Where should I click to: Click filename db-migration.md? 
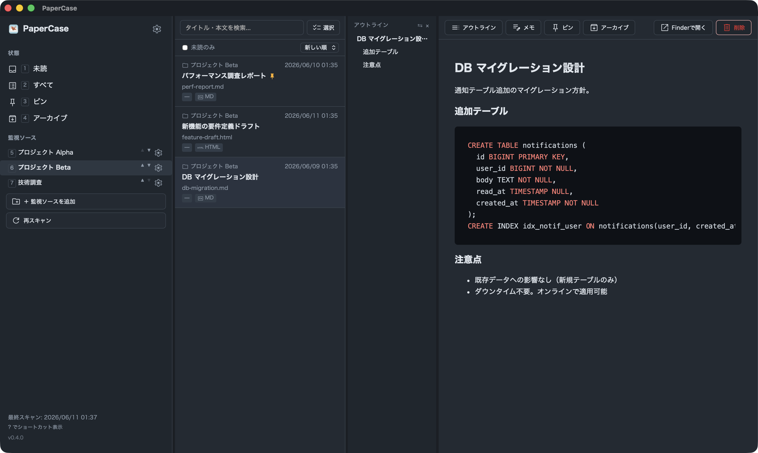coord(205,188)
